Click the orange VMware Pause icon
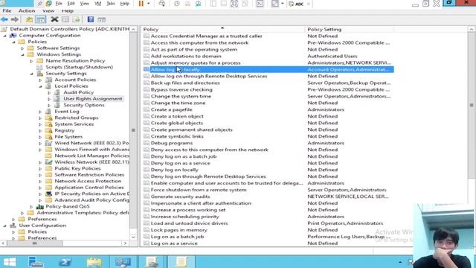476x268 pixels. tap(141, 4)
